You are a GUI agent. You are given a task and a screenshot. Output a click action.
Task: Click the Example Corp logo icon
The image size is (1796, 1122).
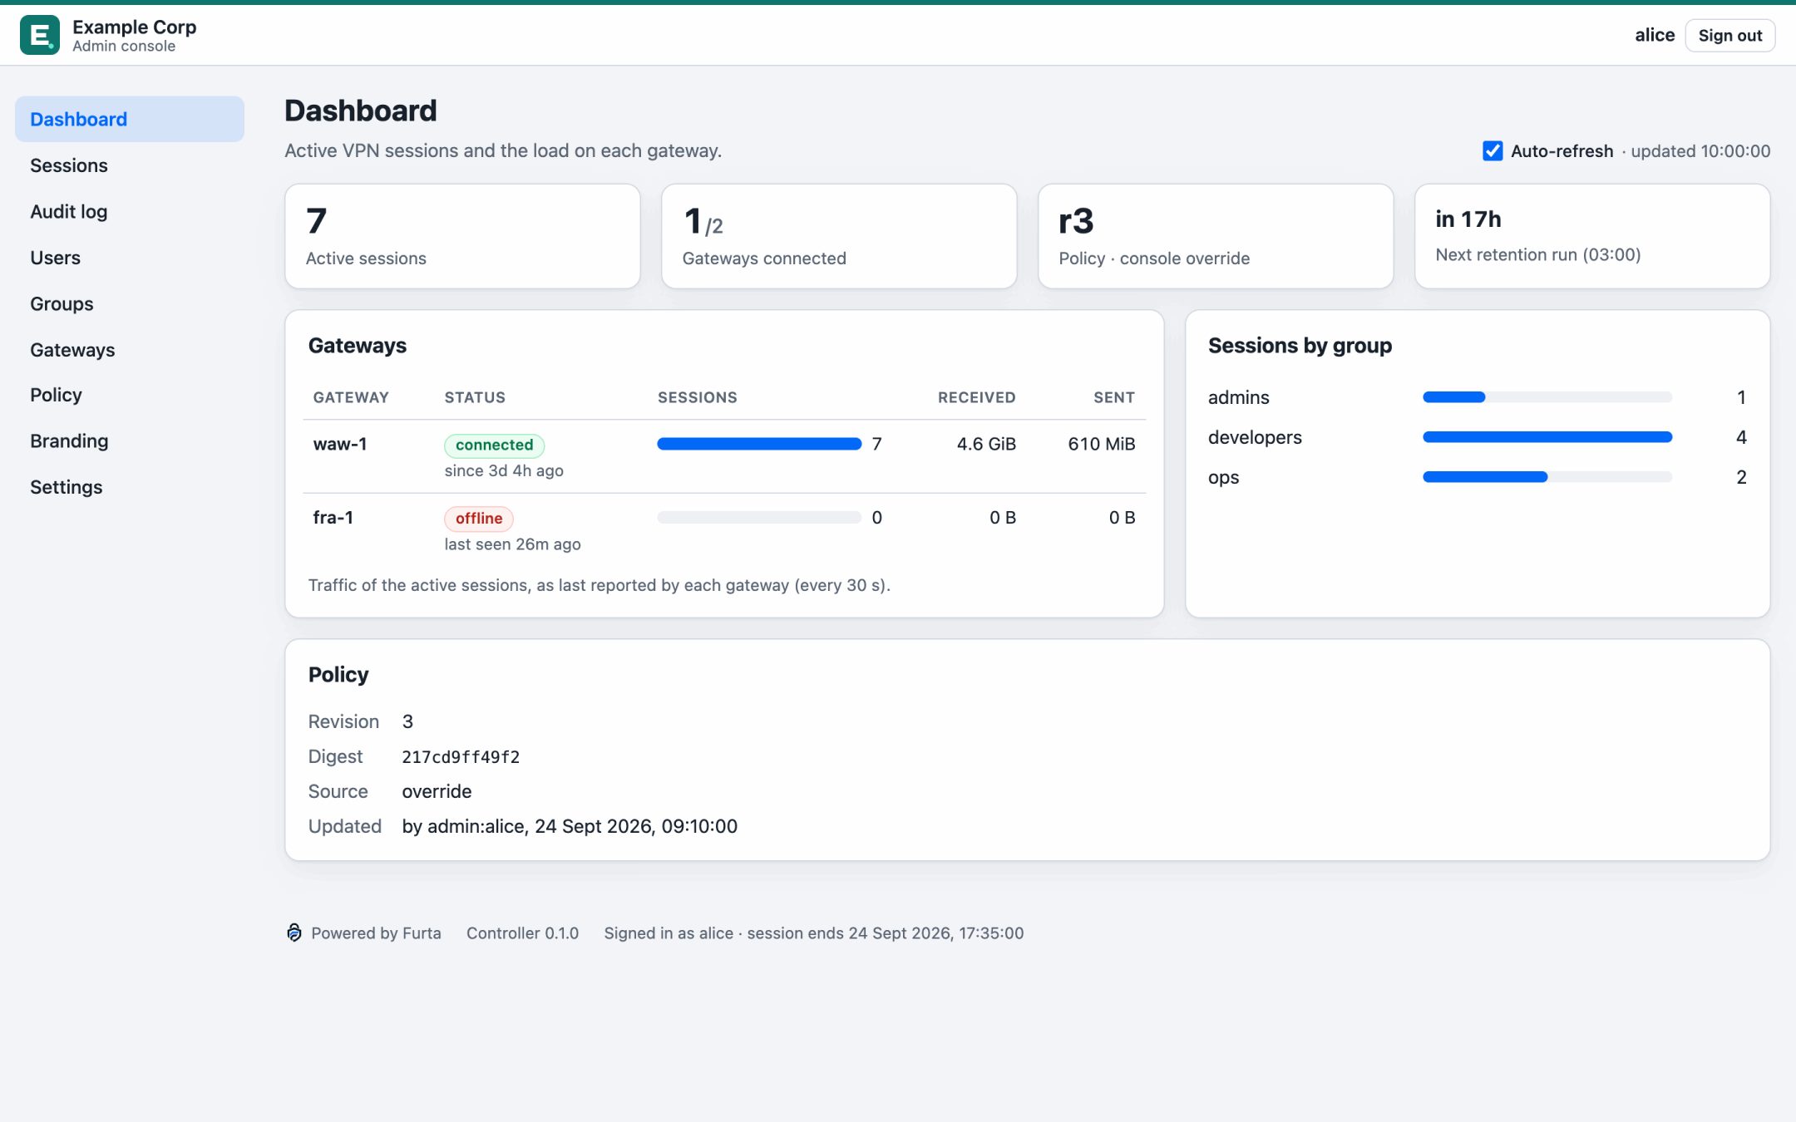40,35
